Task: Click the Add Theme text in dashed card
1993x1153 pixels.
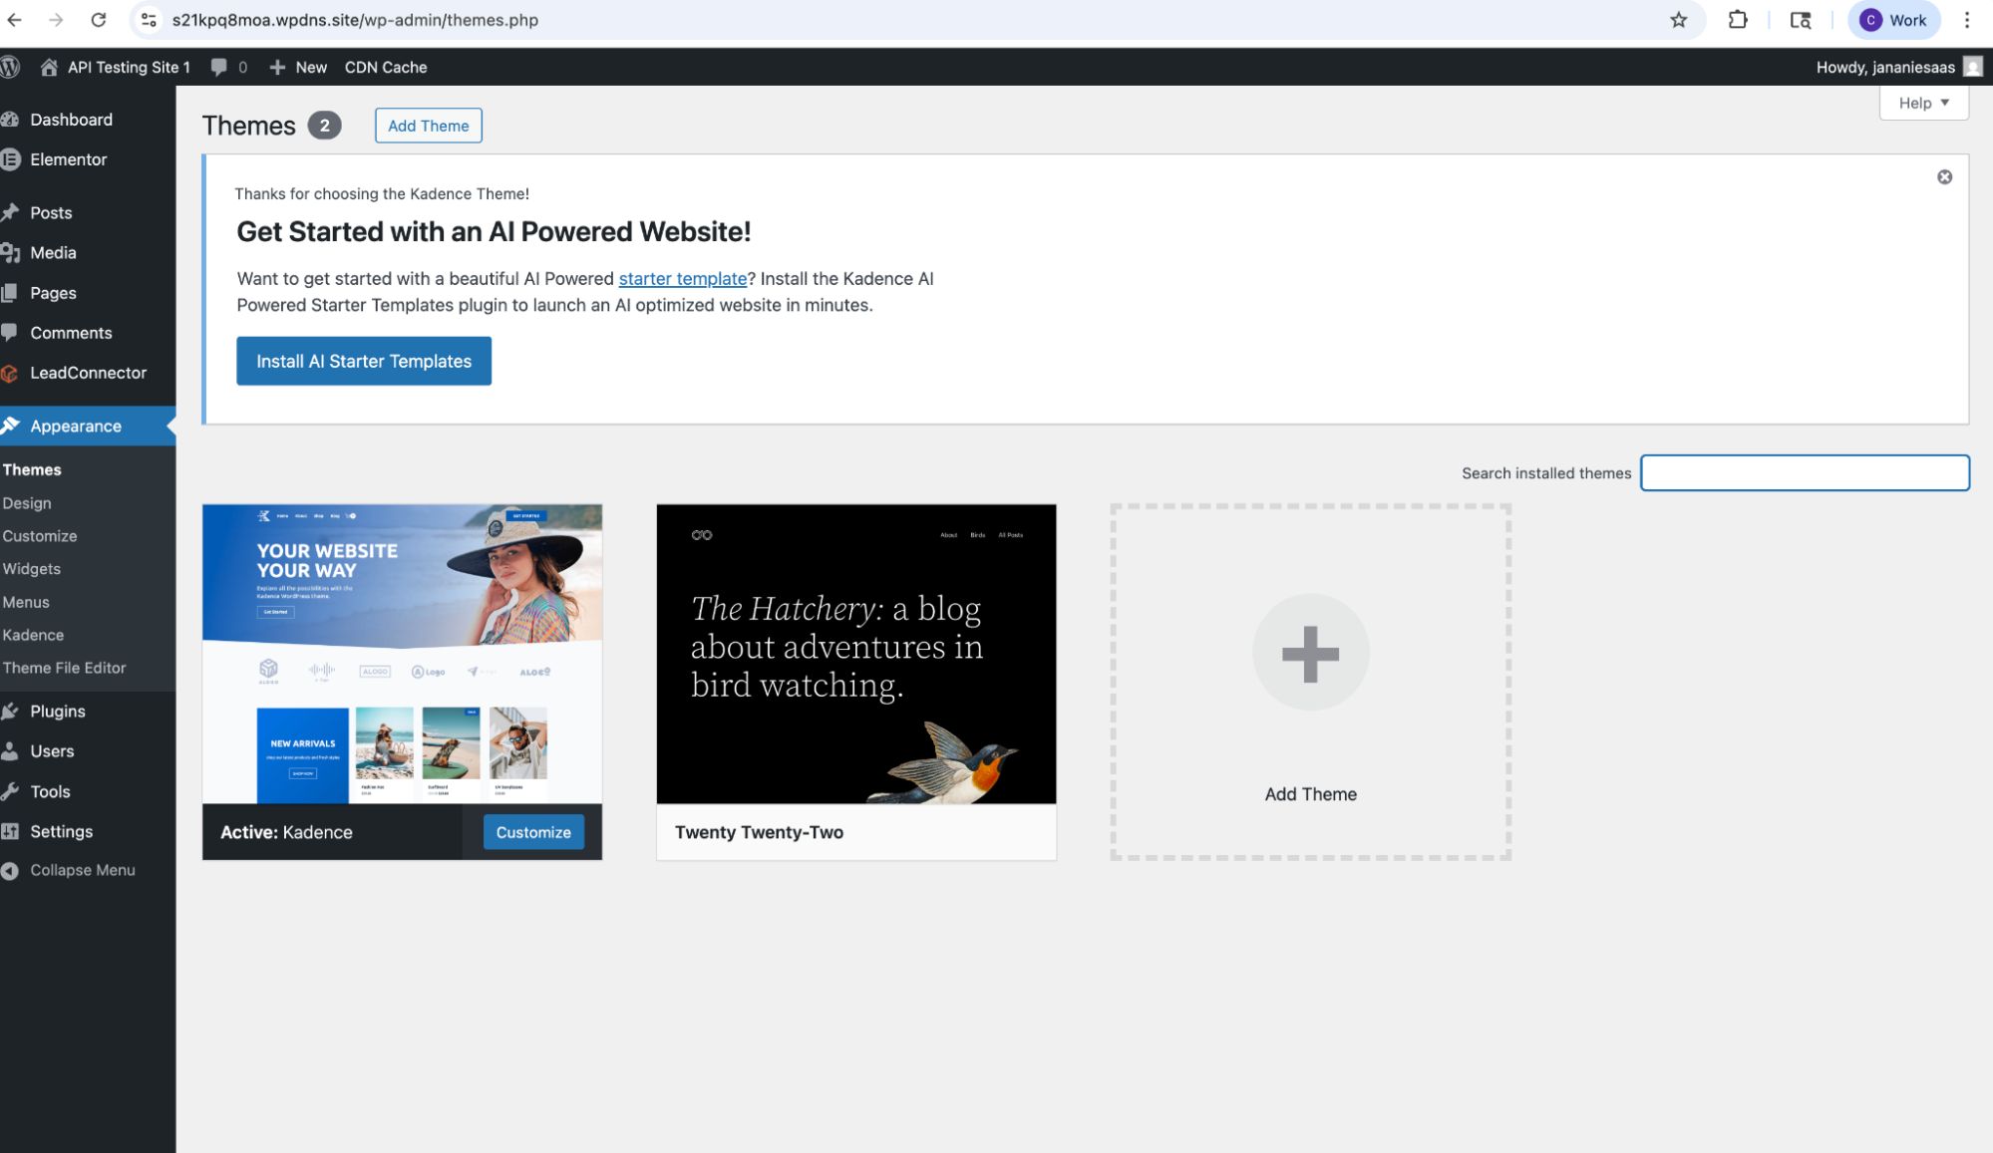Action: [x=1310, y=794]
